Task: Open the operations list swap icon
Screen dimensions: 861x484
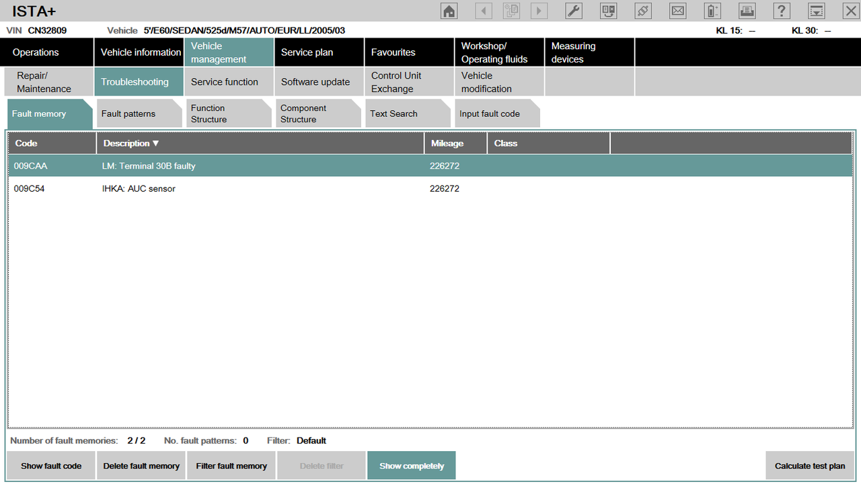Action: pos(609,11)
